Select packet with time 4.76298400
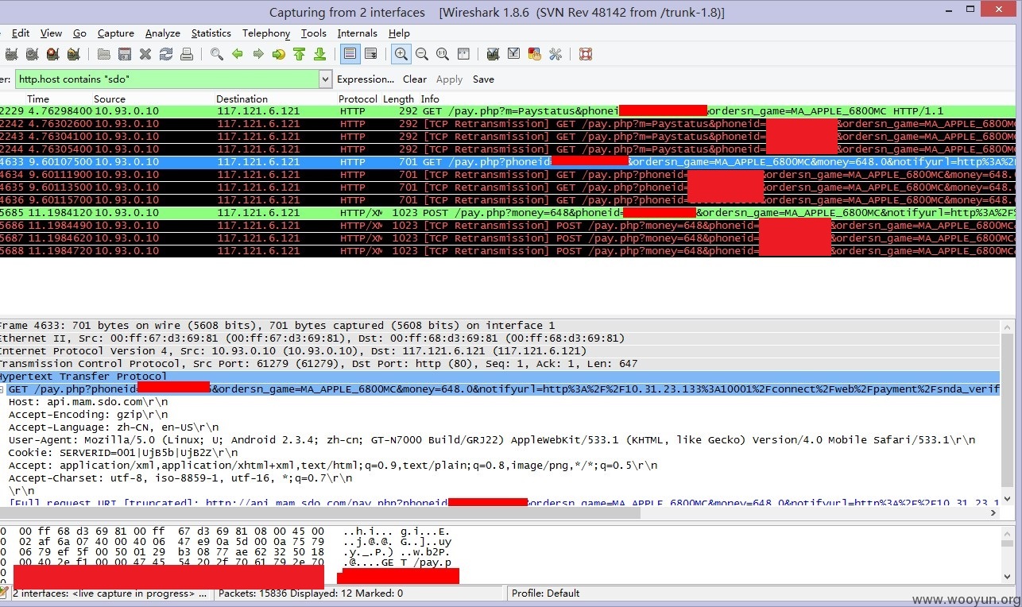The width and height of the screenshot is (1022, 607). point(508,111)
